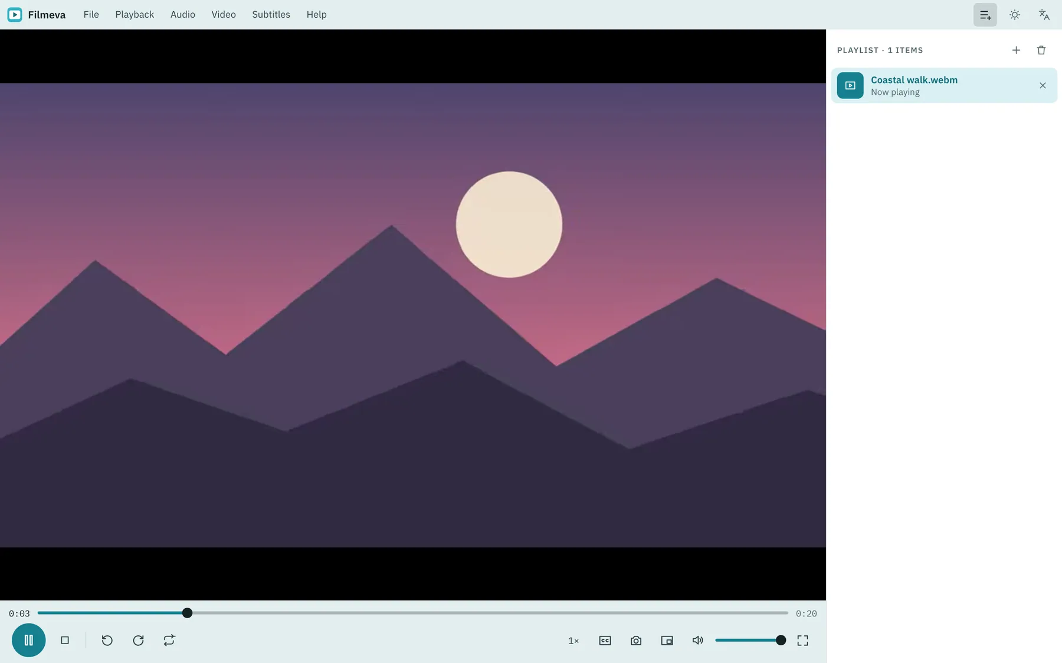Toggle picture-in-picture mode
This screenshot has height=663, width=1062.
coord(667,641)
